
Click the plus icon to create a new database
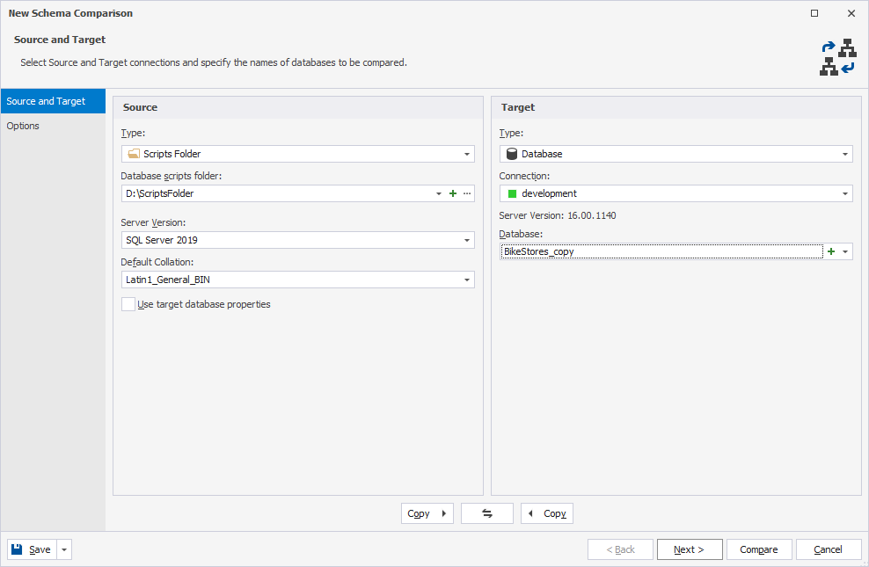tap(830, 251)
